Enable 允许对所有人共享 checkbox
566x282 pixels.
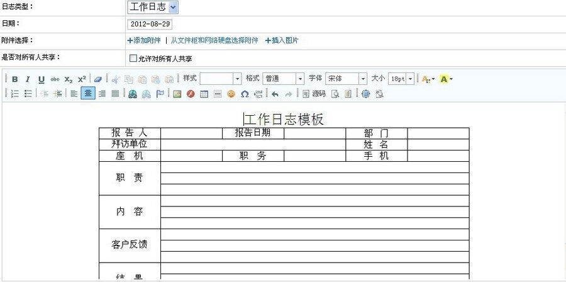pyautogui.click(x=133, y=59)
